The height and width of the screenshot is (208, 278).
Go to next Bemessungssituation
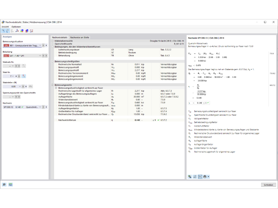click(46, 46)
